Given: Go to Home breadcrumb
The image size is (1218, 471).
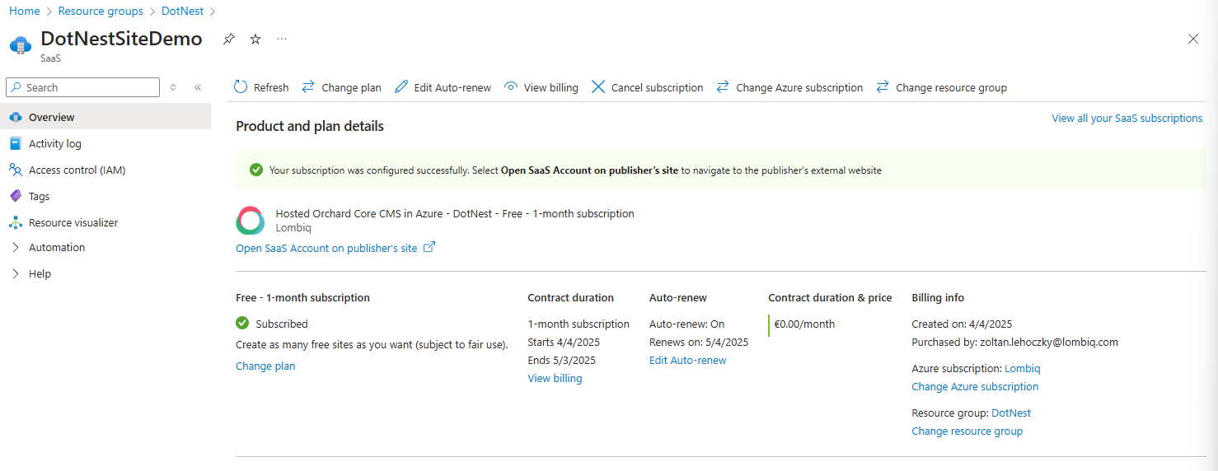Looking at the screenshot, I should (x=25, y=11).
